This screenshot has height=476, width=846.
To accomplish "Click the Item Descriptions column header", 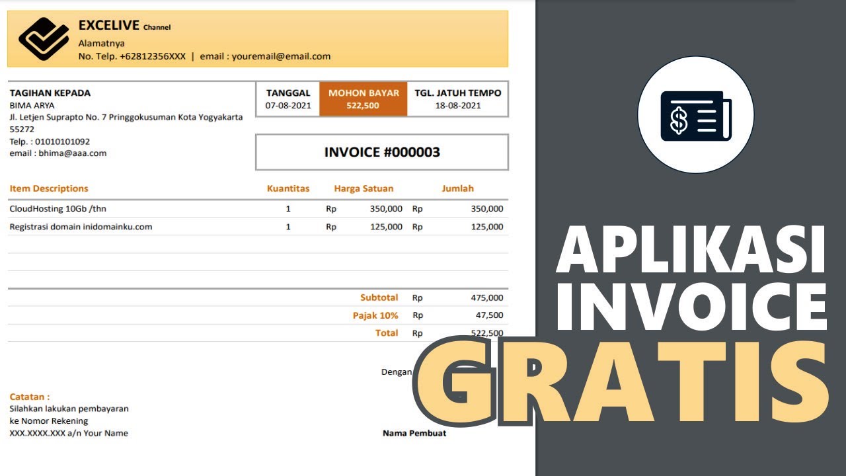I will (x=49, y=188).
